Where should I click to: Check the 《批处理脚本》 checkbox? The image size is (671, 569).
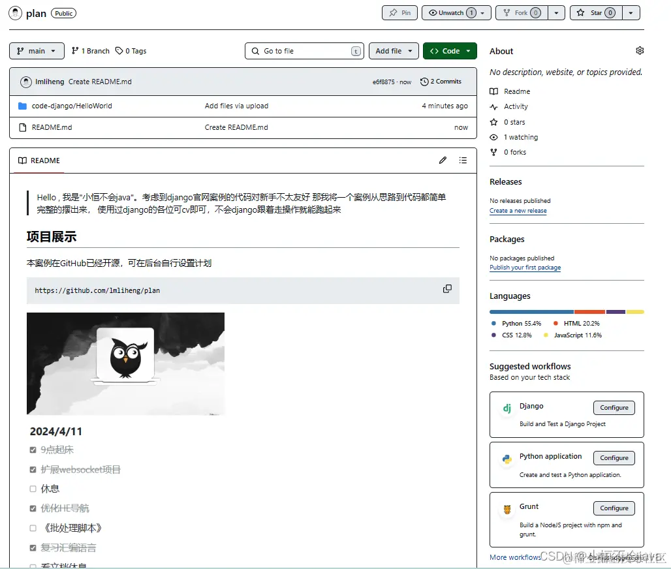tap(33, 528)
